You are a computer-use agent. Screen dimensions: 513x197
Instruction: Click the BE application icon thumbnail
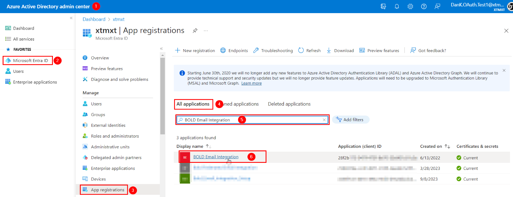pyautogui.click(x=185, y=157)
